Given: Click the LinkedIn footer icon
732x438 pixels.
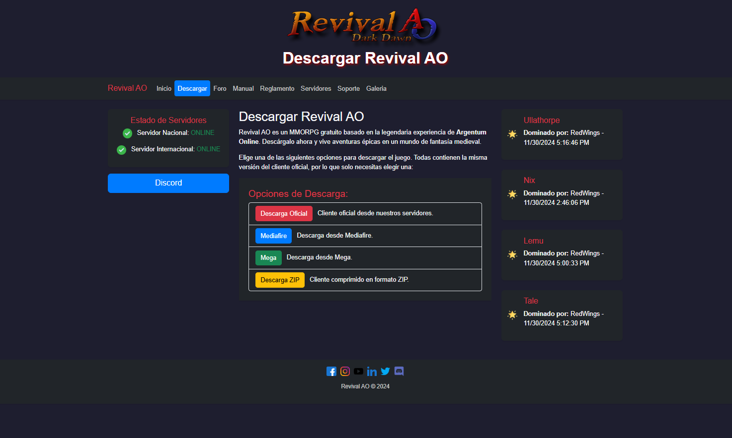Looking at the screenshot, I should pos(372,371).
